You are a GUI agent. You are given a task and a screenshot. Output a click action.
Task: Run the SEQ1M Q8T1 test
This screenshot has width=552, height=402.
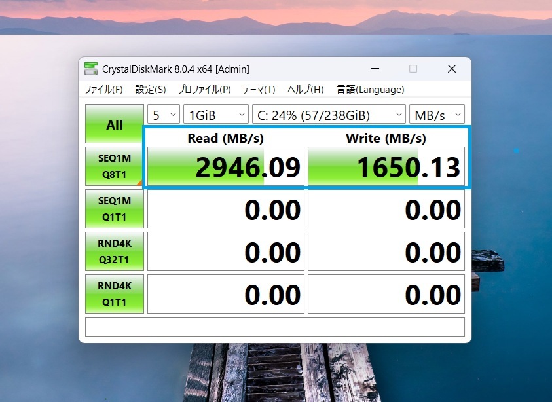pos(115,166)
